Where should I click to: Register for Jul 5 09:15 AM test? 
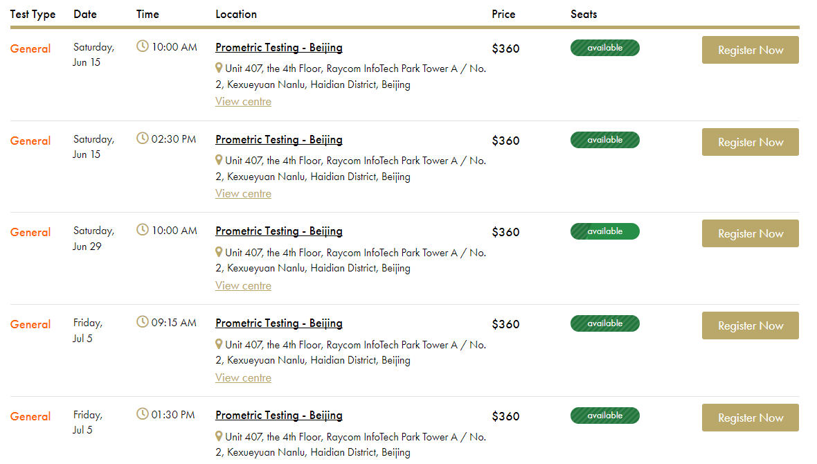point(750,325)
